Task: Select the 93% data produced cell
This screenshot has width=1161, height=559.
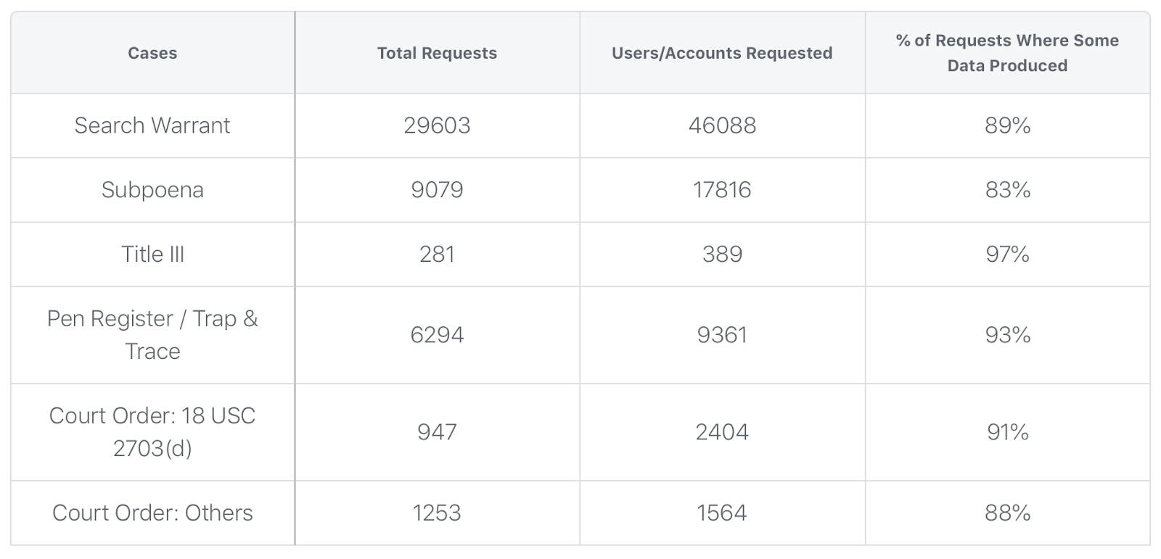Action: coord(1007,335)
